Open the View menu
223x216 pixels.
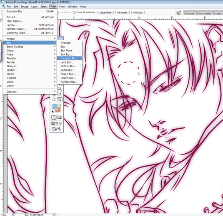click(x=62, y=7)
